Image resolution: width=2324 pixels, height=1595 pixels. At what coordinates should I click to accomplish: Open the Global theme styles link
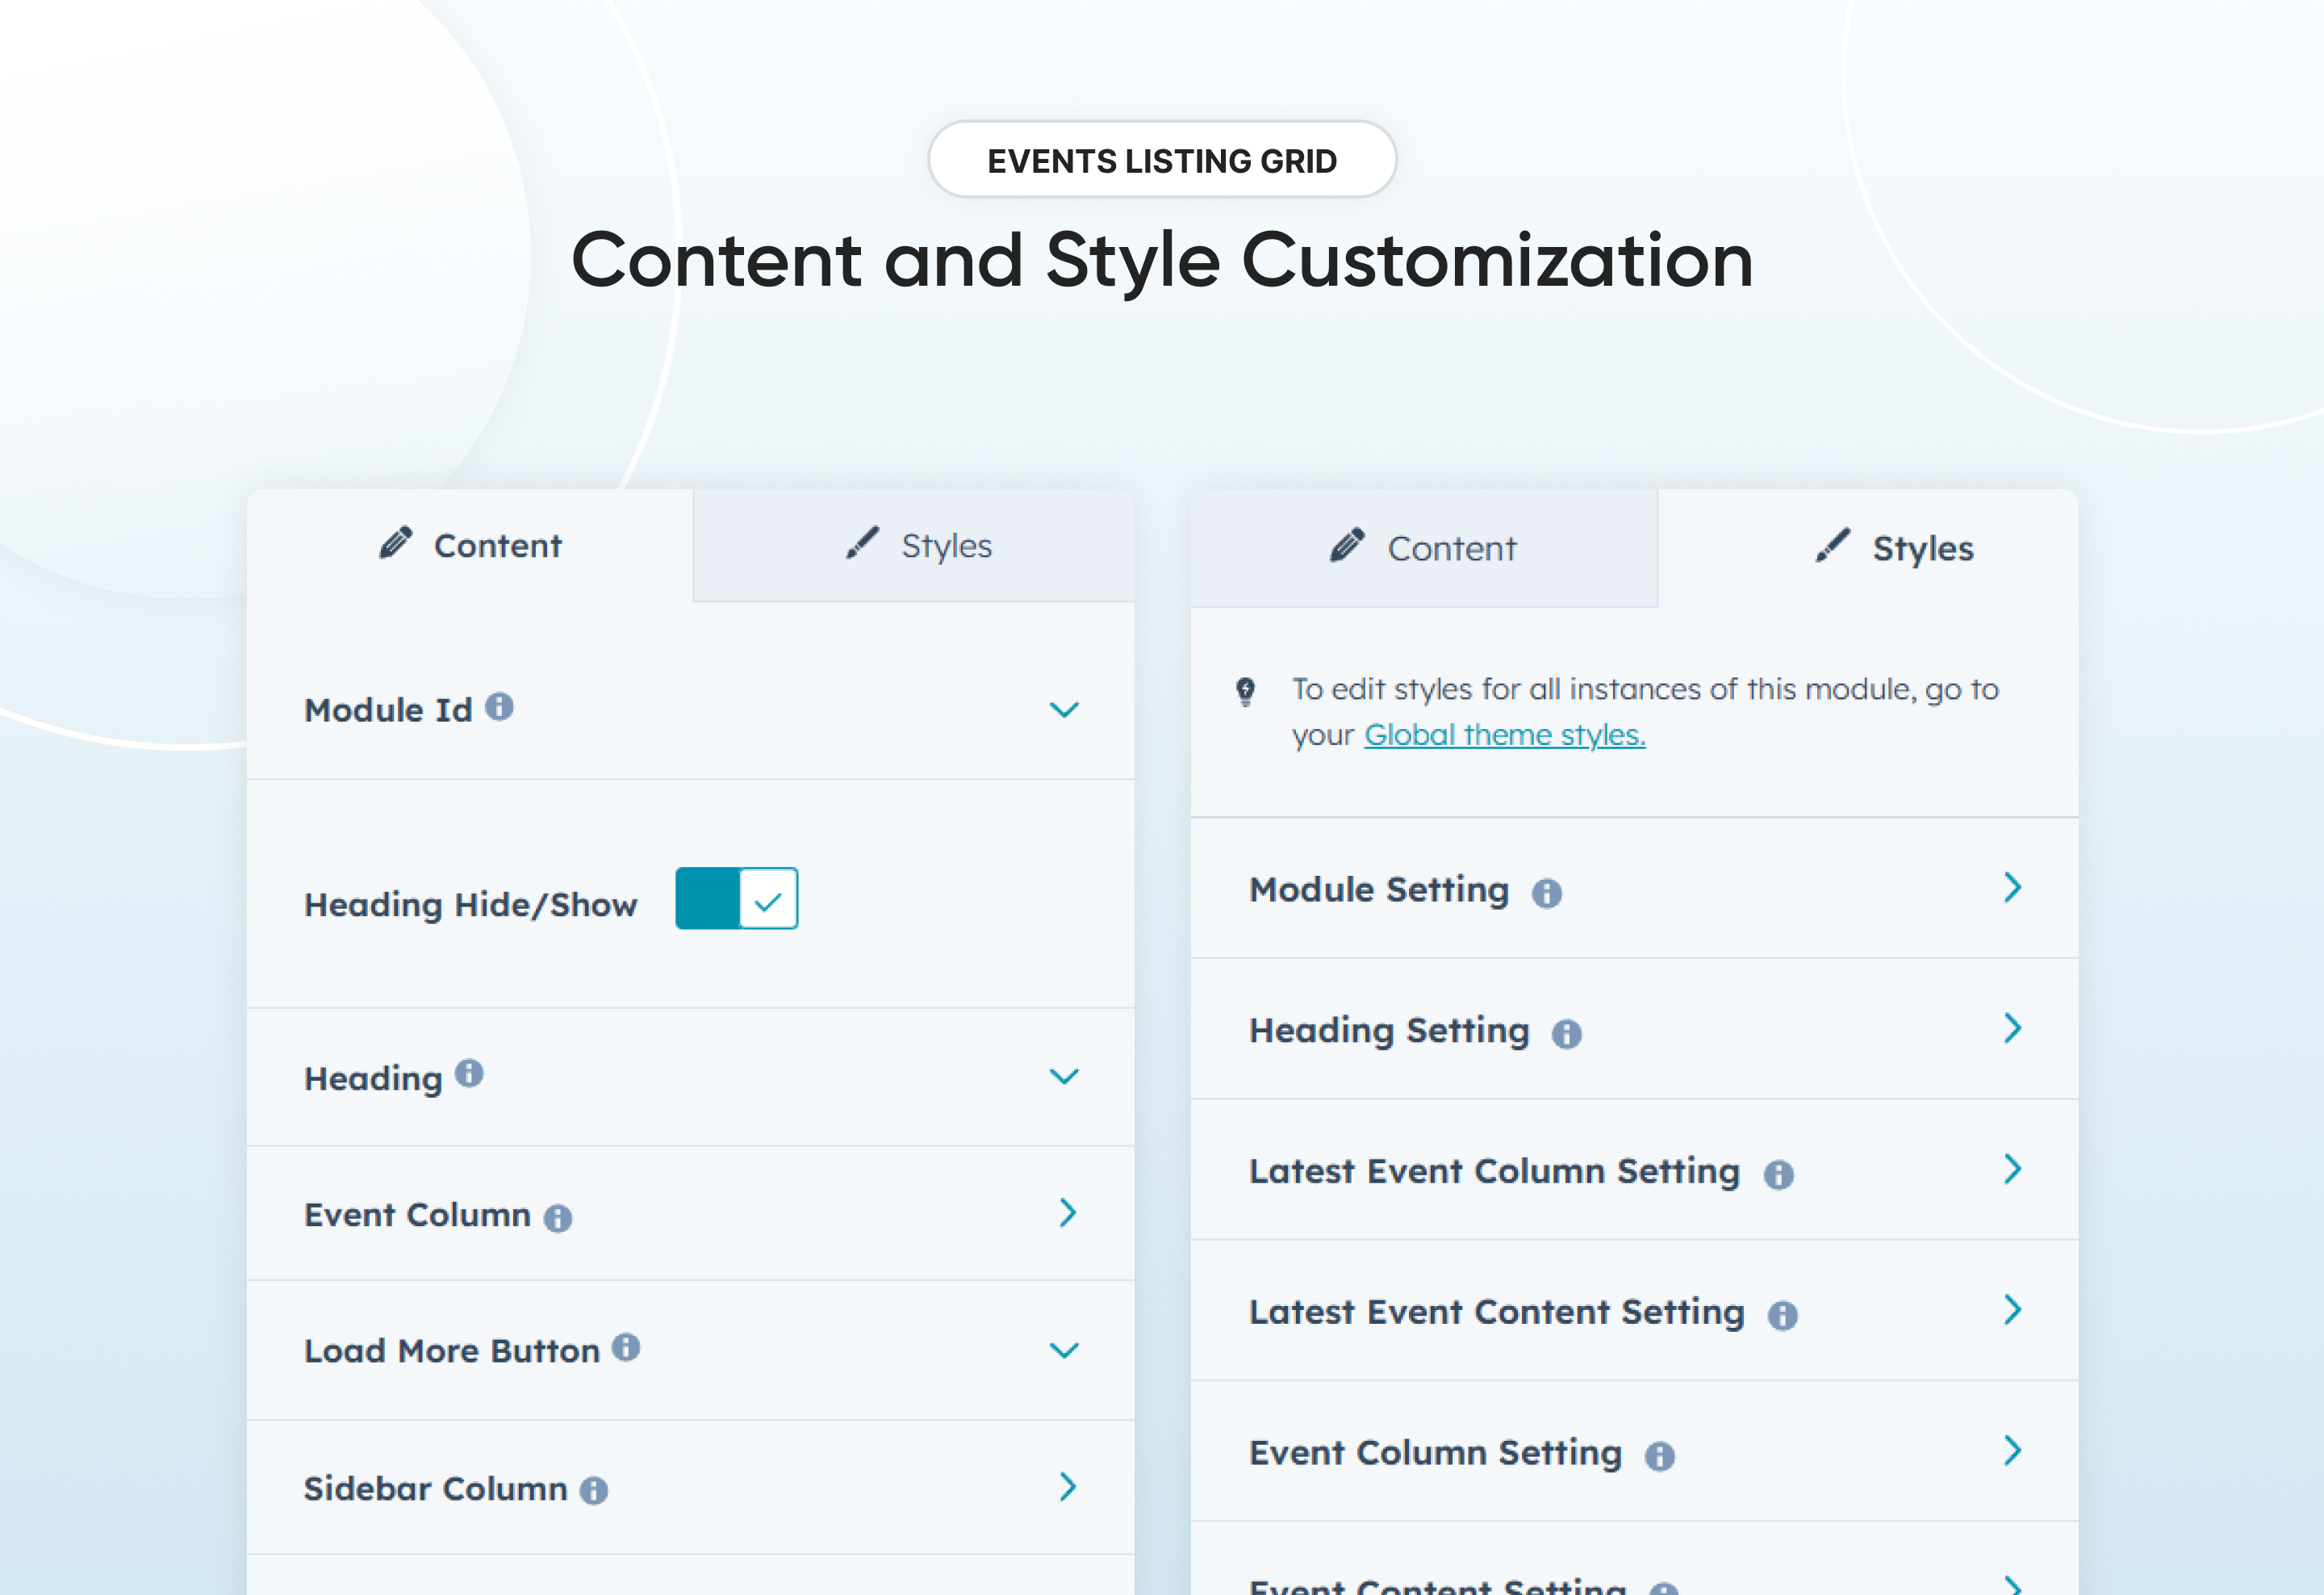coord(1504,735)
